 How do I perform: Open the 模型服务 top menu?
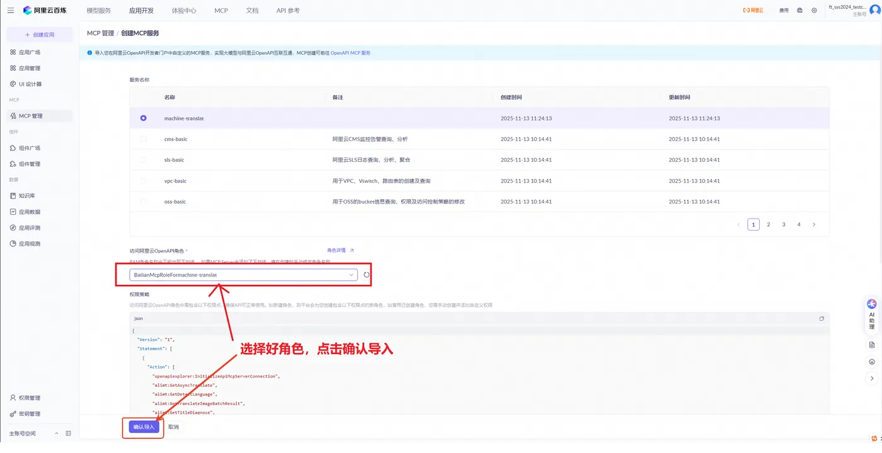pos(98,11)
